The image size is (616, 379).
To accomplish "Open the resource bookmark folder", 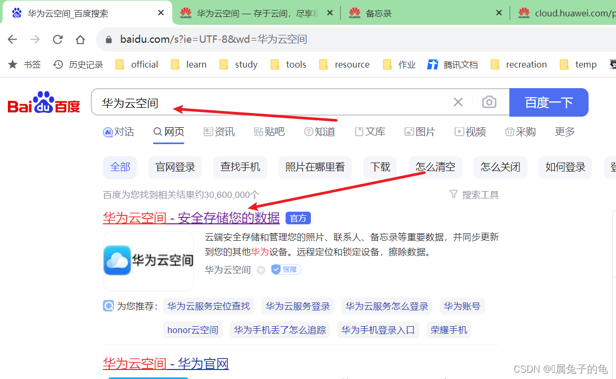I will point(344,64).
